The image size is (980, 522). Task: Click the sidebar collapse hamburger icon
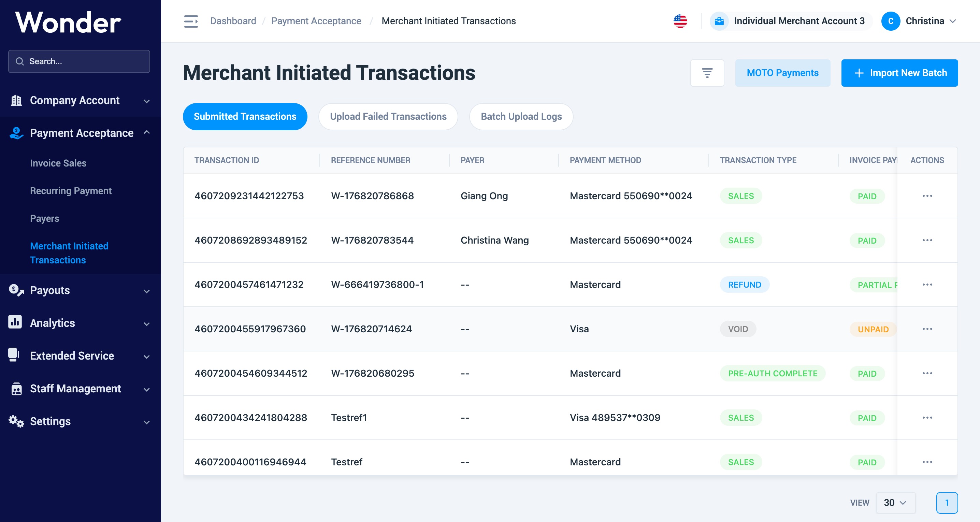tap(191, 21)
